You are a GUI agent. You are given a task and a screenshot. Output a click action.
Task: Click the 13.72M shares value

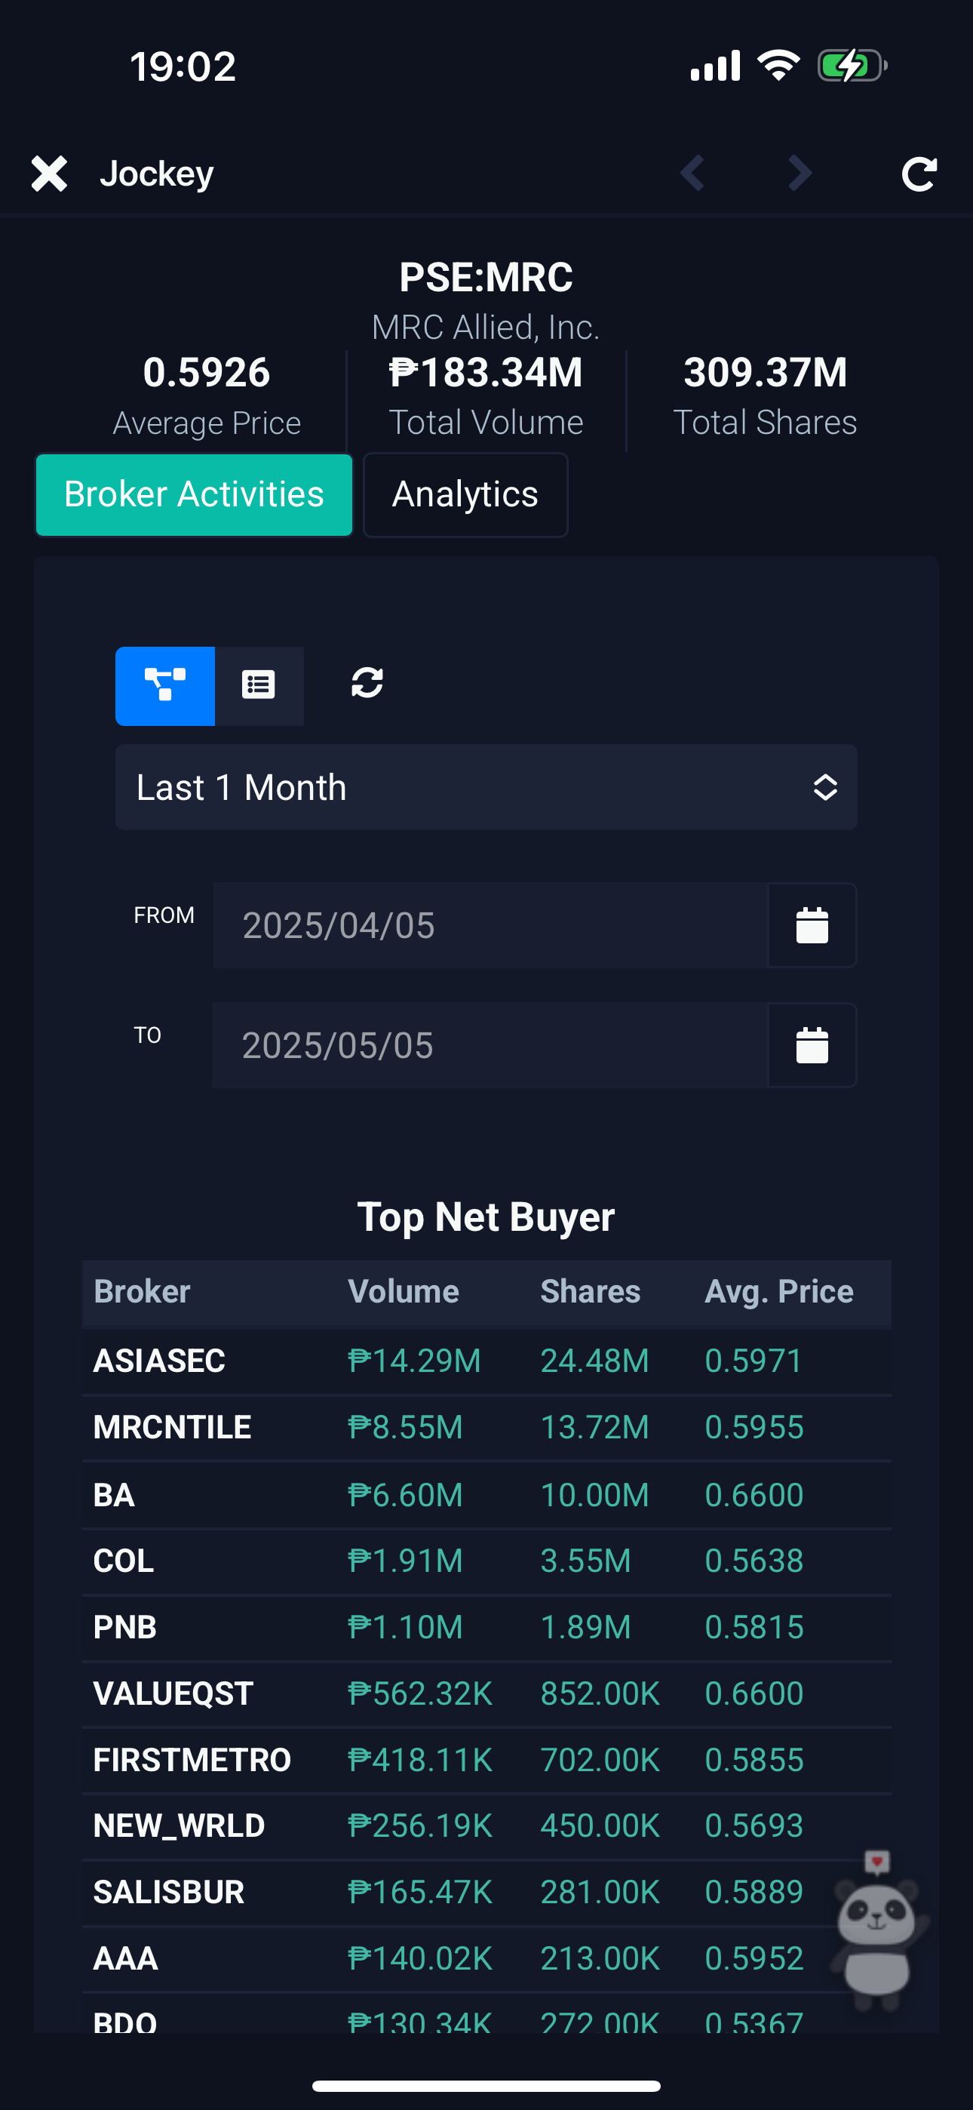[594, 1428]
